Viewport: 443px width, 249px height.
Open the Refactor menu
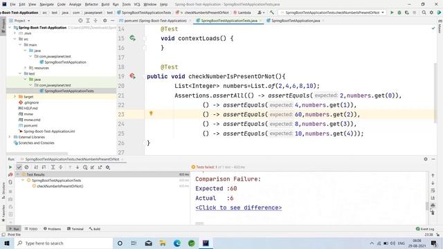tap(91, 4)
